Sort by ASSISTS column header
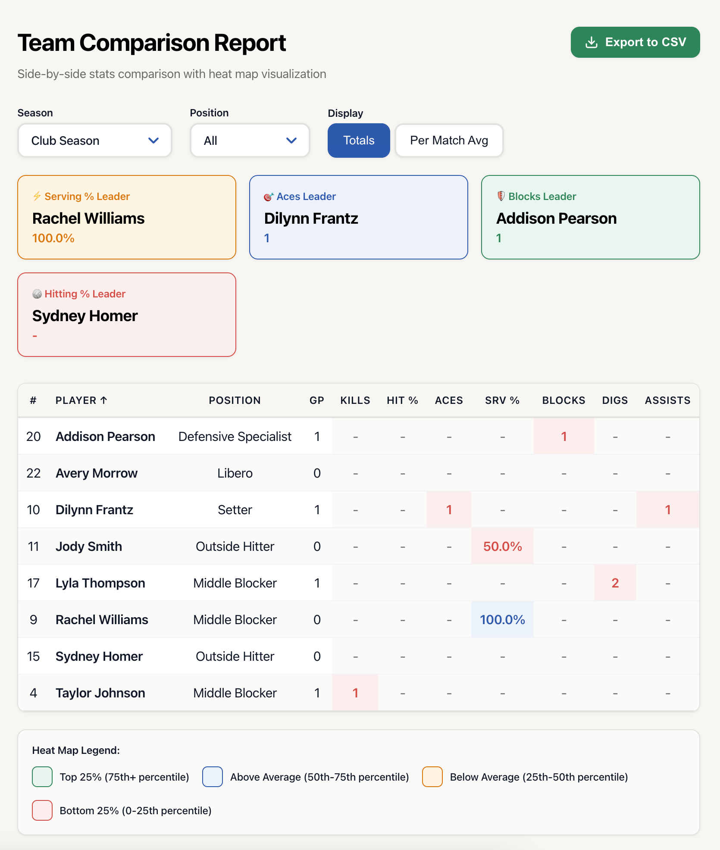The width and height of the screenshot is (720, 850). 667,400
